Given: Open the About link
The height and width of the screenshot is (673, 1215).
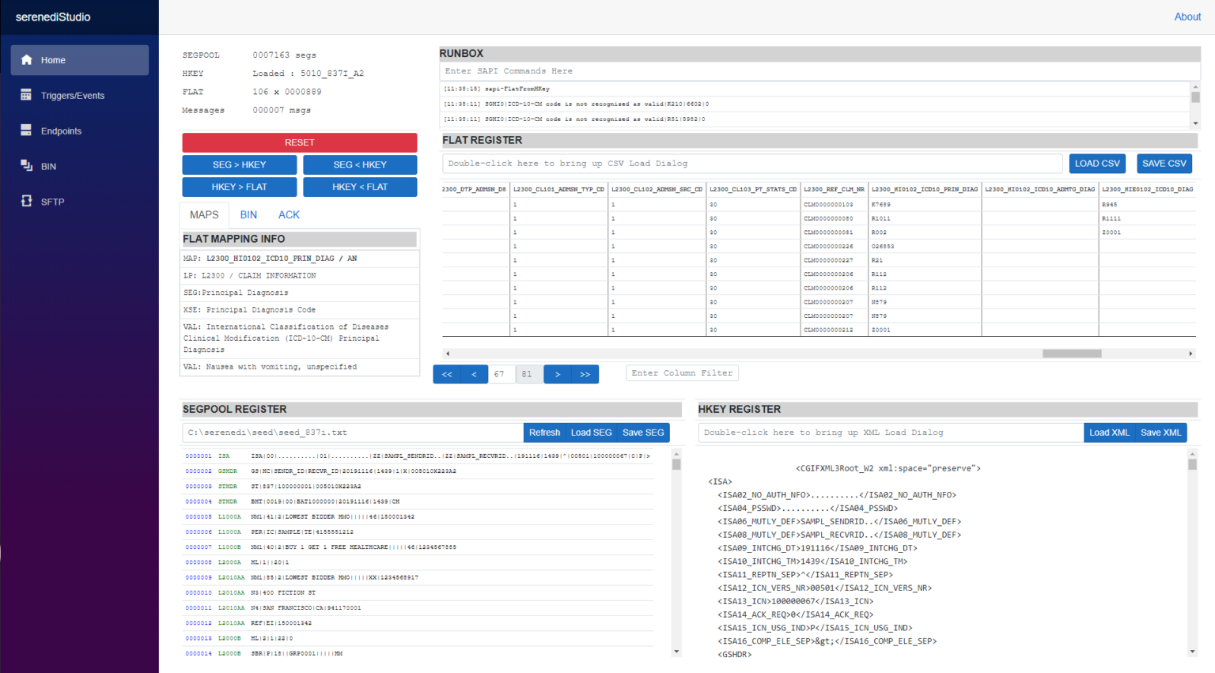Looking at the screenshot, I should pos(1187,17).
